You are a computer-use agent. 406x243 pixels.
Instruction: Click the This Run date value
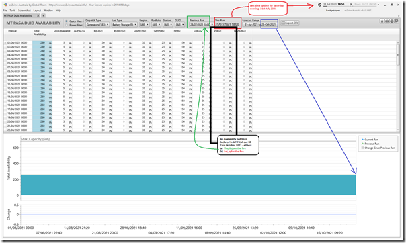pos(227,24)
